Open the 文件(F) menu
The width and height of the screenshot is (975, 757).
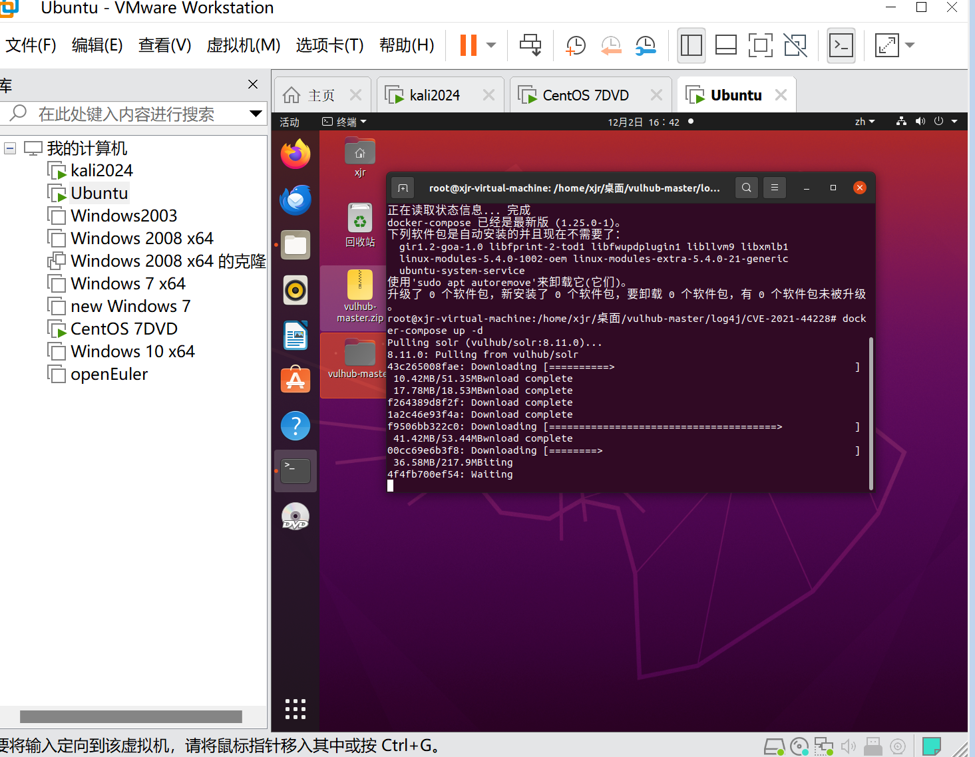31,45
